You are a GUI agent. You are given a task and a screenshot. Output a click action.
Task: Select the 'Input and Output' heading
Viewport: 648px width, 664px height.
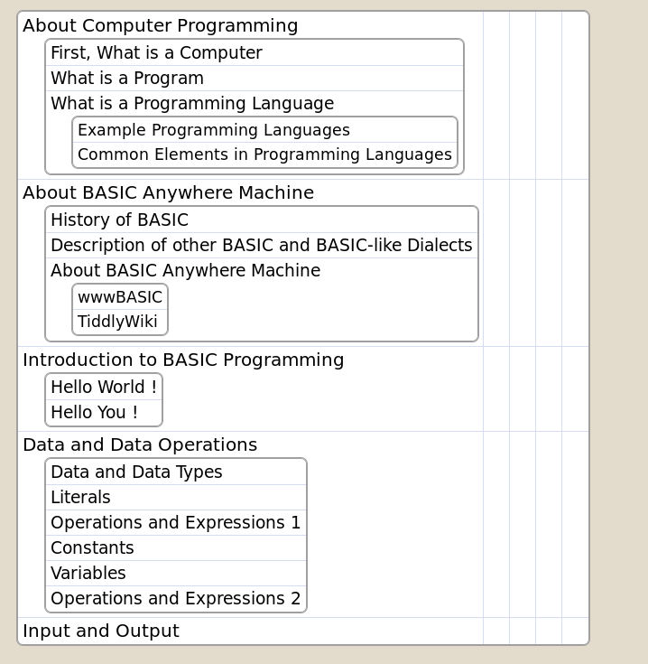pyautogui.click(x=101, y=631)
